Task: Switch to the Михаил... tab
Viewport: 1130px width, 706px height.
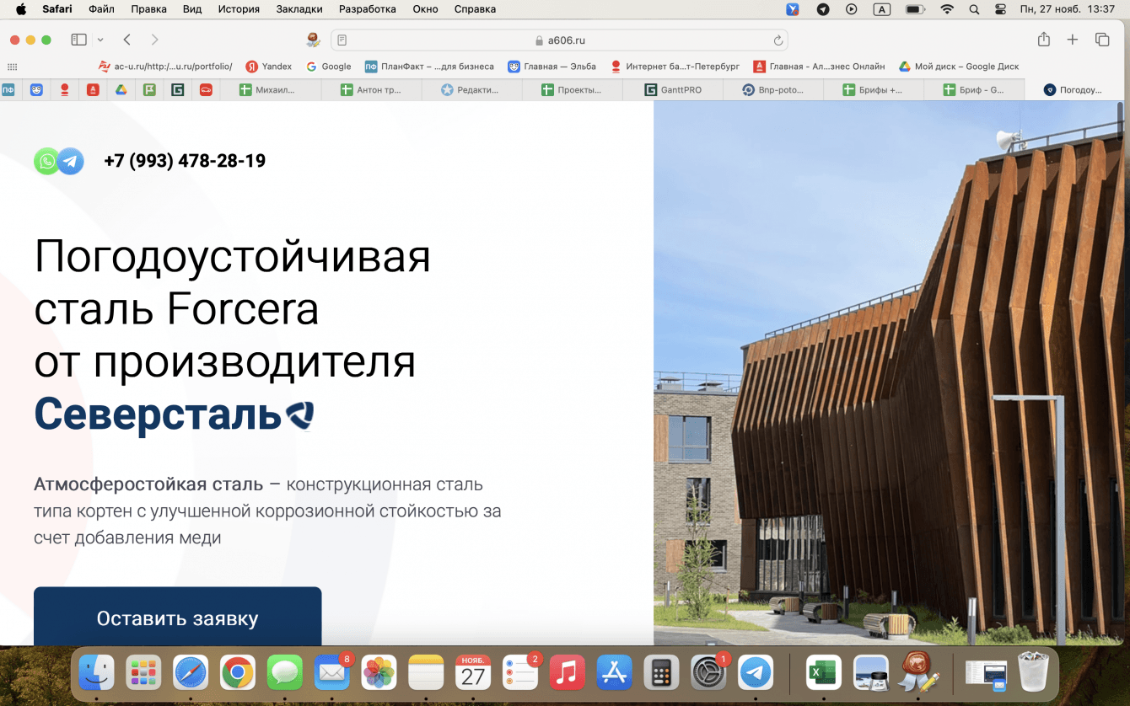Action: (271, 90)
